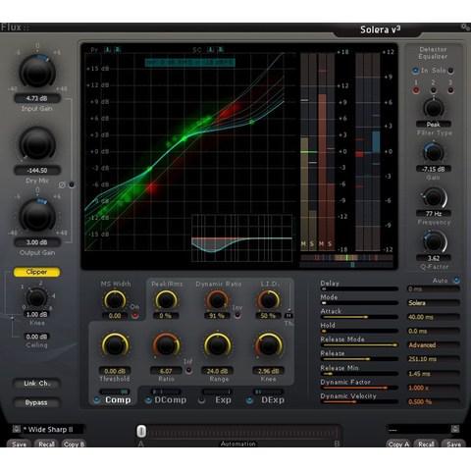The image size is (471, 471).
Task: Click the Threshold 0.00 dB value field
Action: (x=115, y=371)
